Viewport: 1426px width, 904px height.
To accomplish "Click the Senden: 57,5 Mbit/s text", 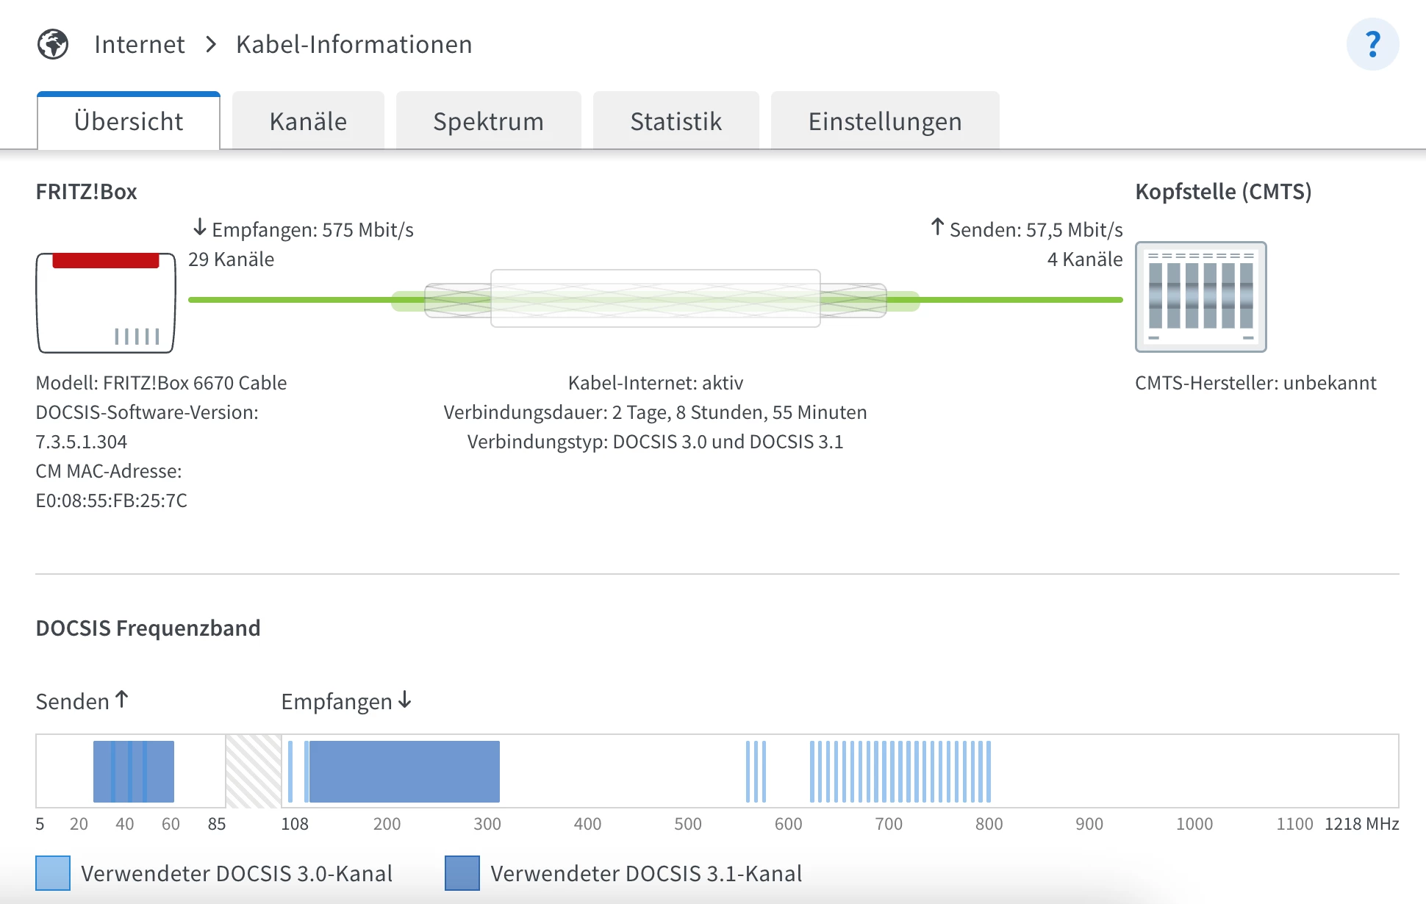I will [x=1036, y=230].
